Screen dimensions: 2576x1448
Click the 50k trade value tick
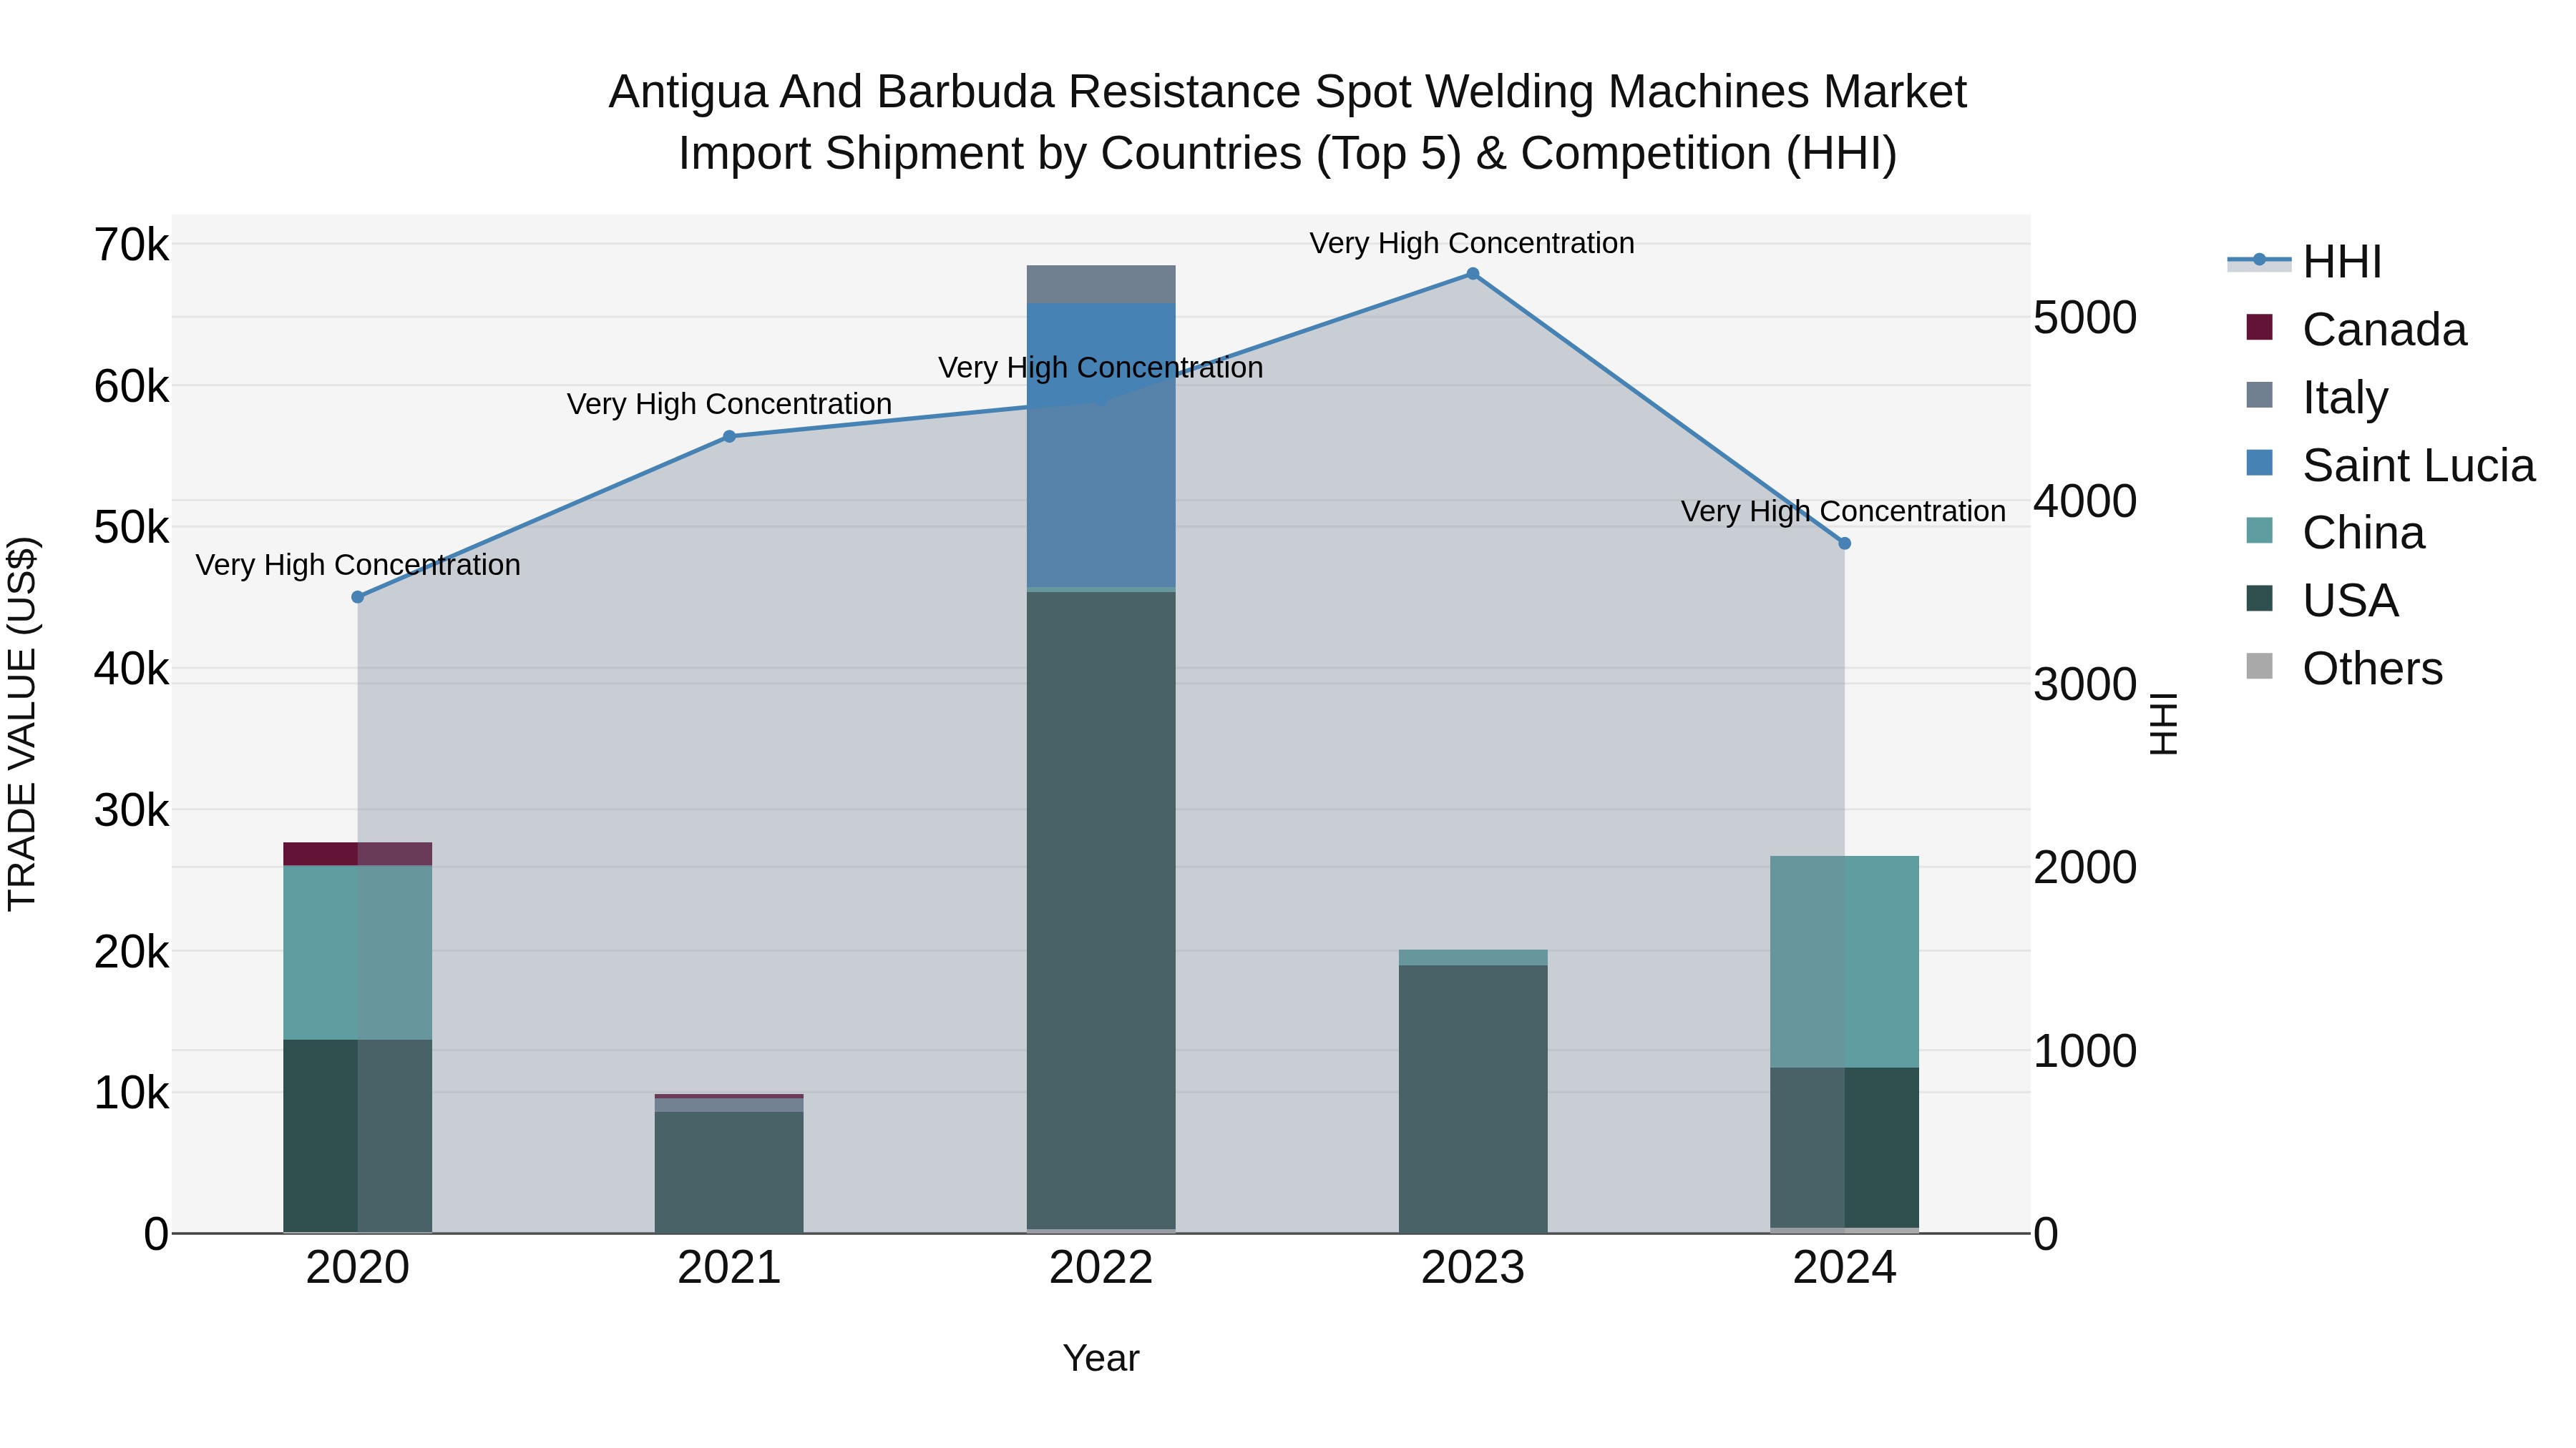[x=132, y=528]
